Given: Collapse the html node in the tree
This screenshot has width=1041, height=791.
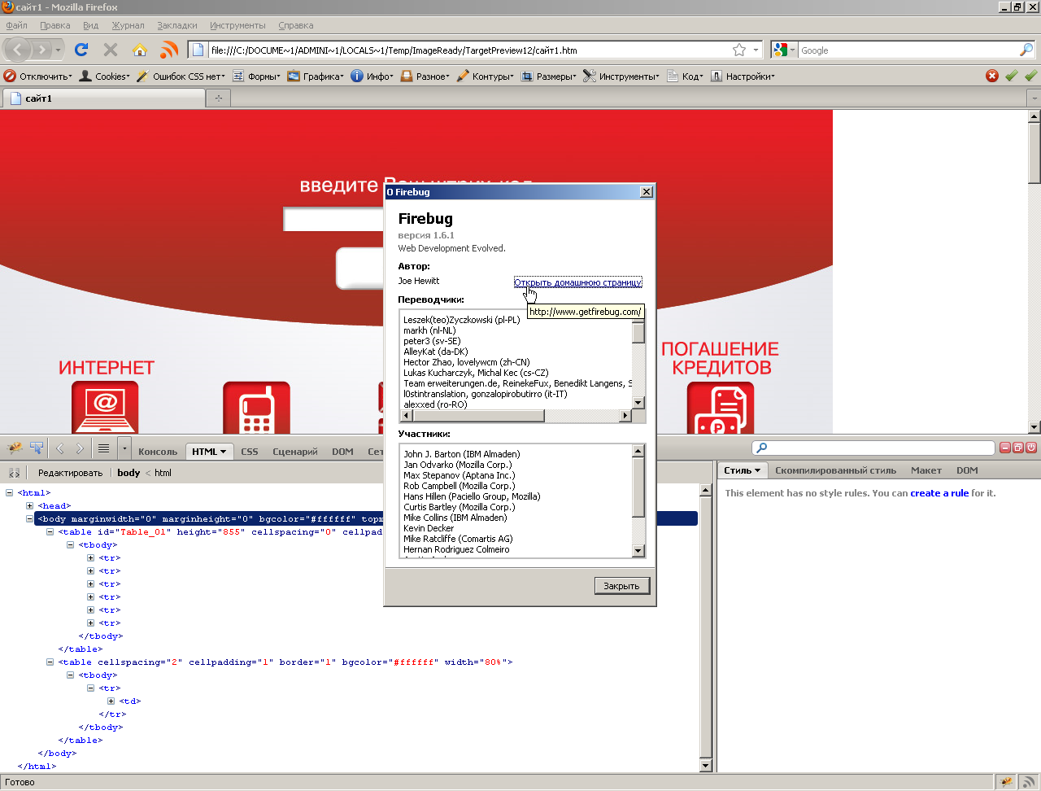Looking at the screenshot, I should (x=10, y=492).
